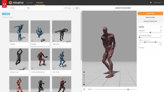Click the results list scrollbar
Image resolution: width=164 pixels, height=92 pixels.
81,36
